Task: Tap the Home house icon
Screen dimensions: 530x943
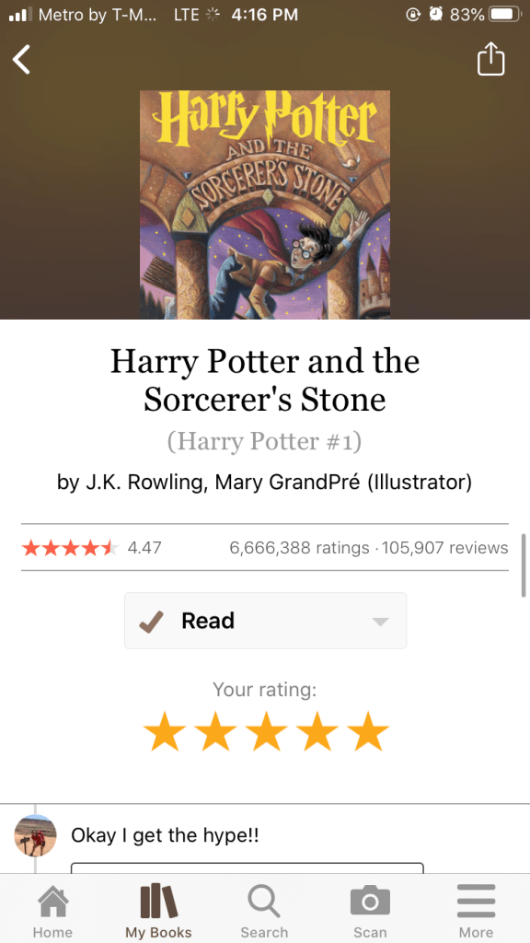Action: 52,901
